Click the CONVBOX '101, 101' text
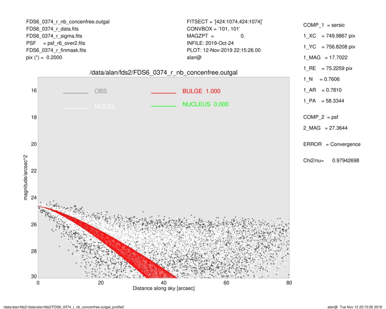Screen dimensions: 386x309 click(213, 28)
